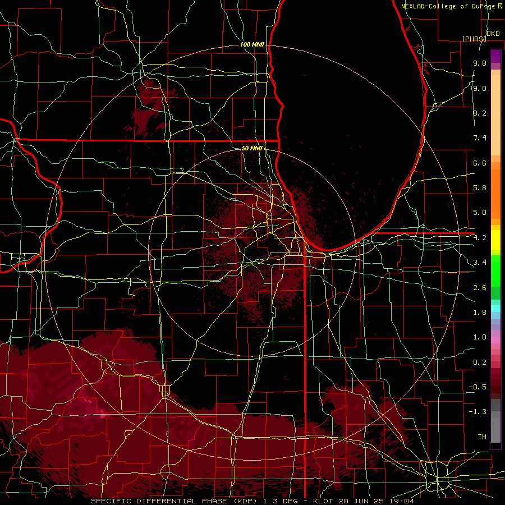Screen dimensions: 505x505
Task: Click the cyan segment of the color bar
Action: [495, 309]
